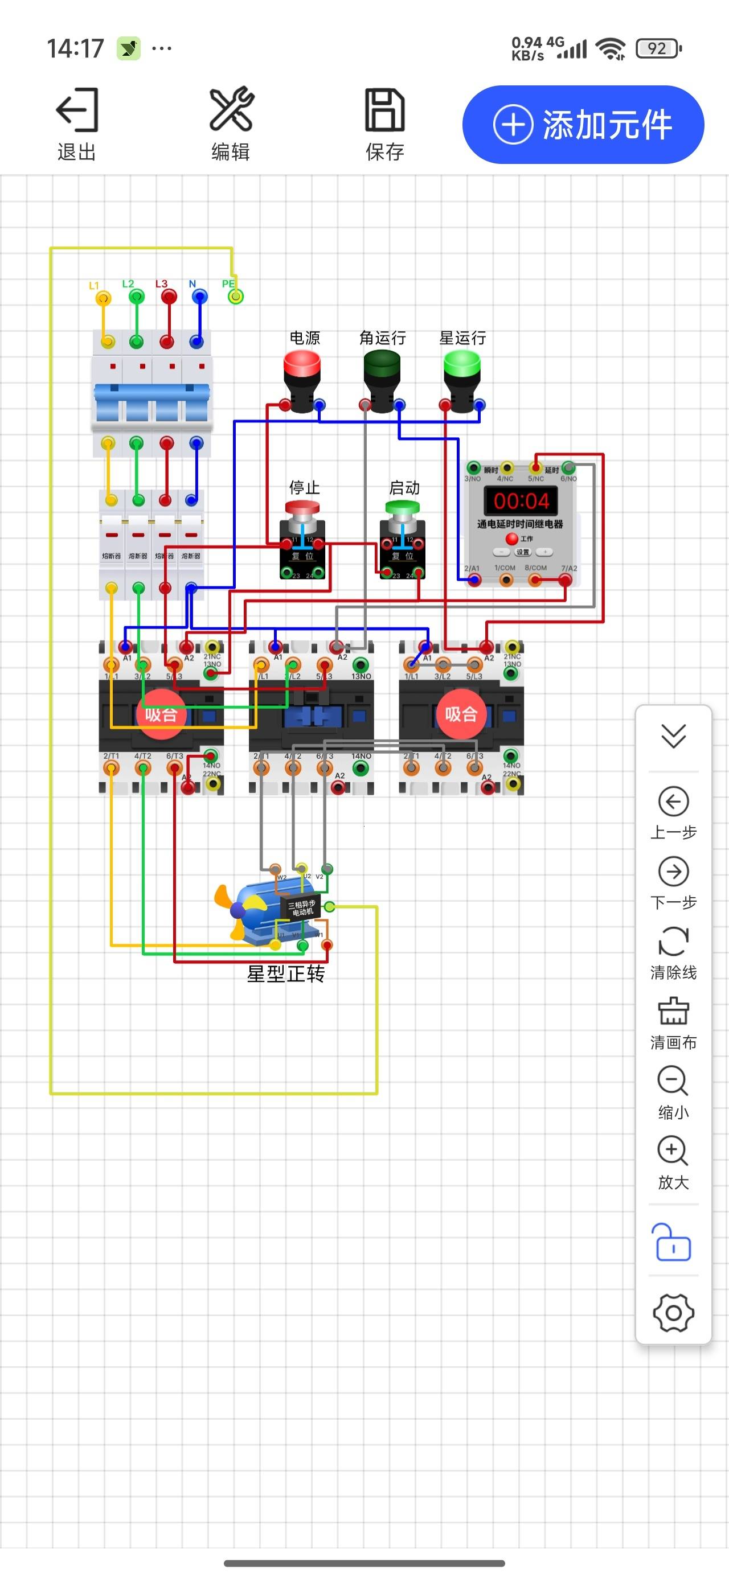Tap the 退出 exit icon

coord(77,110)
